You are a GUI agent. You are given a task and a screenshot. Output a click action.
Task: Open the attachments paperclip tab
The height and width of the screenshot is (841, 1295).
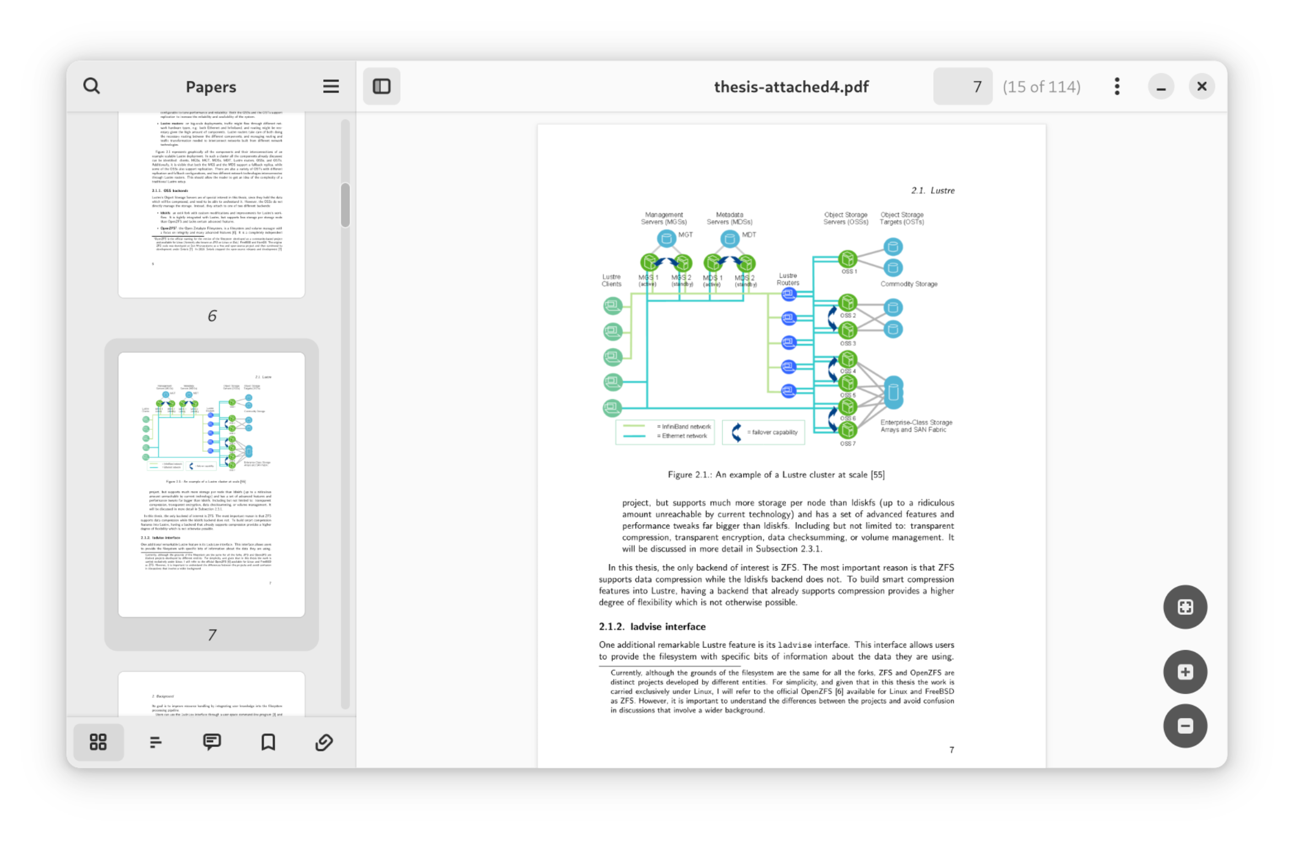[324, 742]
